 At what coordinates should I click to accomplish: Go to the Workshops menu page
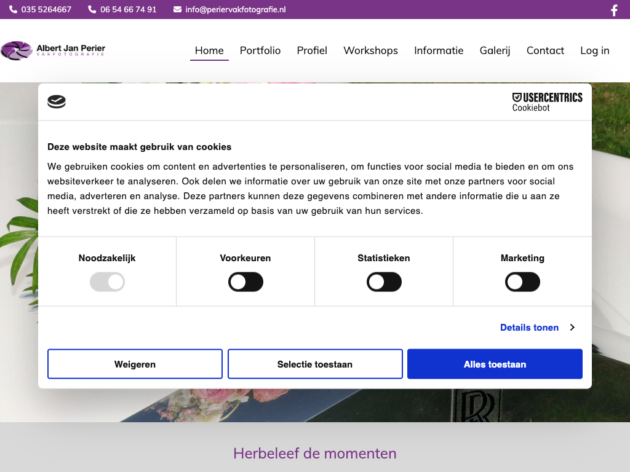(370, 50)
